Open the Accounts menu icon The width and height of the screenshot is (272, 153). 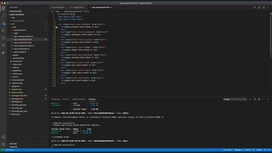[3, 137]
